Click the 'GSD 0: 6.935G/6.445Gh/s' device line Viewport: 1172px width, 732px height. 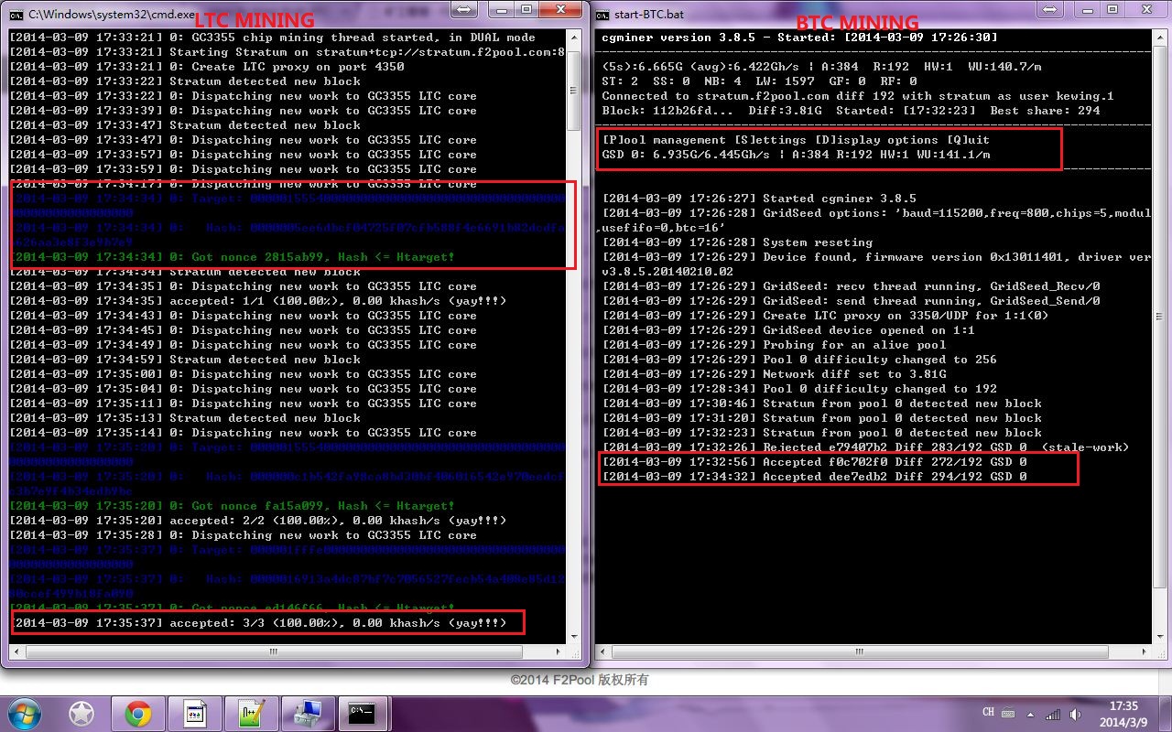(796, 155)
